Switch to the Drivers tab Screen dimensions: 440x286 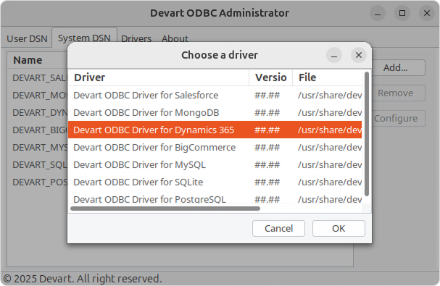(x=136, y=38)
